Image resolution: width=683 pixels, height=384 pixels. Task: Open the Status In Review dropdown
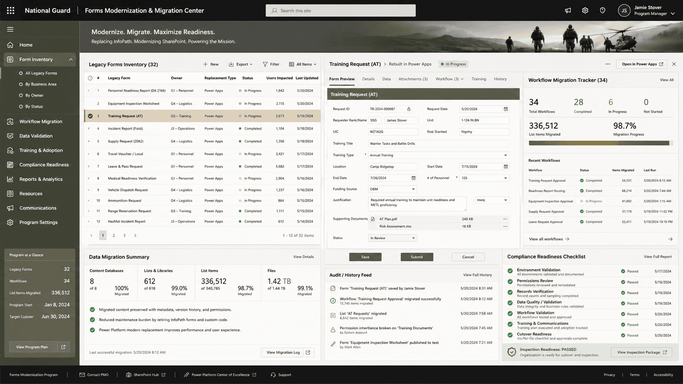pyautogui.click(x=392, y=238)
